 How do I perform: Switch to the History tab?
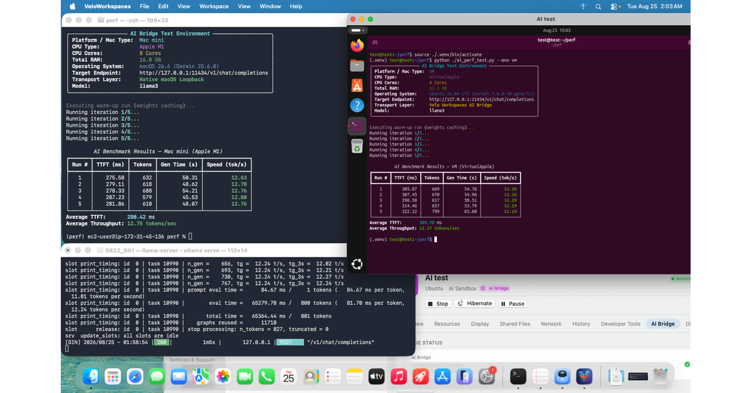[581, 324]
